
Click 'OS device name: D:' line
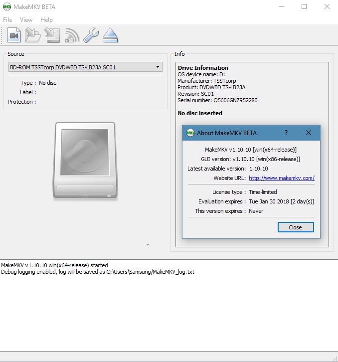201,74
